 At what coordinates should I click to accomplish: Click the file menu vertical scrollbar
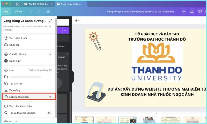click(56, 68)
